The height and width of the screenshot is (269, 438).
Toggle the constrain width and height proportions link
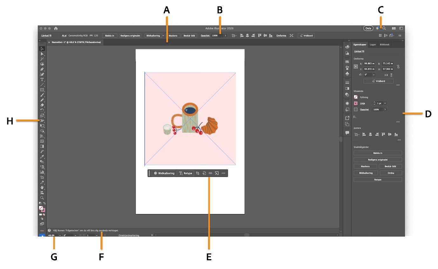(x=398, y=66)
